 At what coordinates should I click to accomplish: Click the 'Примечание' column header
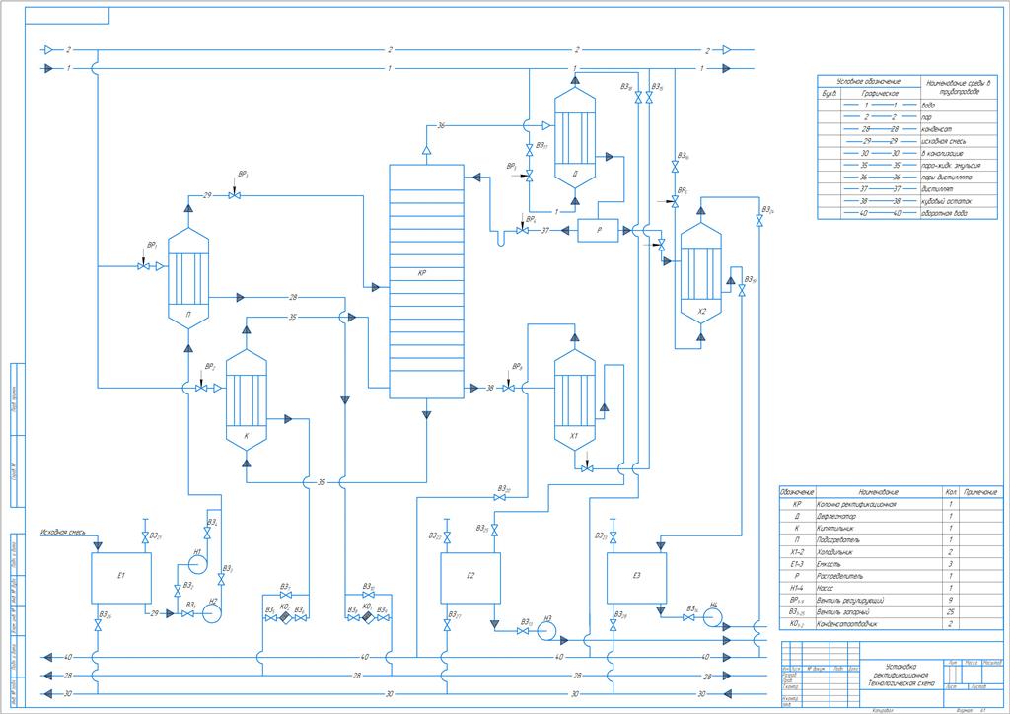point(980,492)
